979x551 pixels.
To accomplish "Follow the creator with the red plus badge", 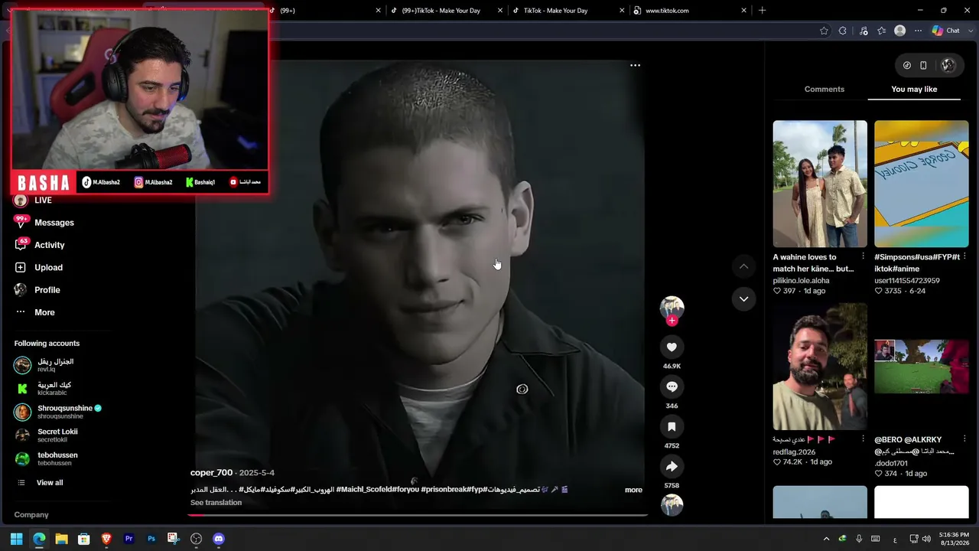I will point(672,321).
